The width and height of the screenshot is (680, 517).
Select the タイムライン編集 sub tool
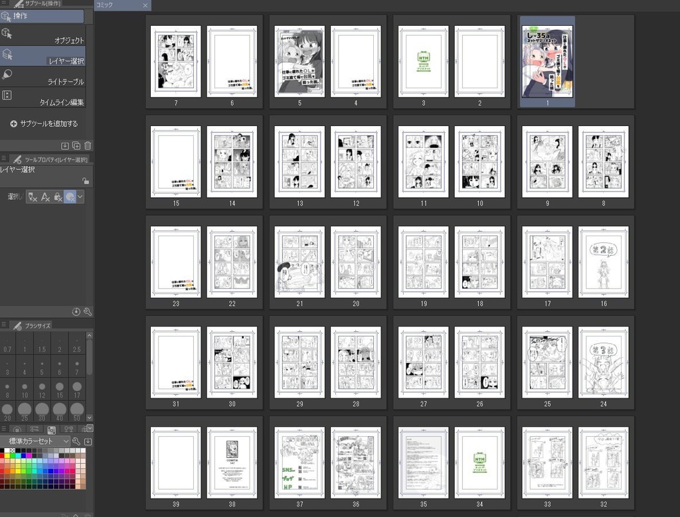click(43, 97)
